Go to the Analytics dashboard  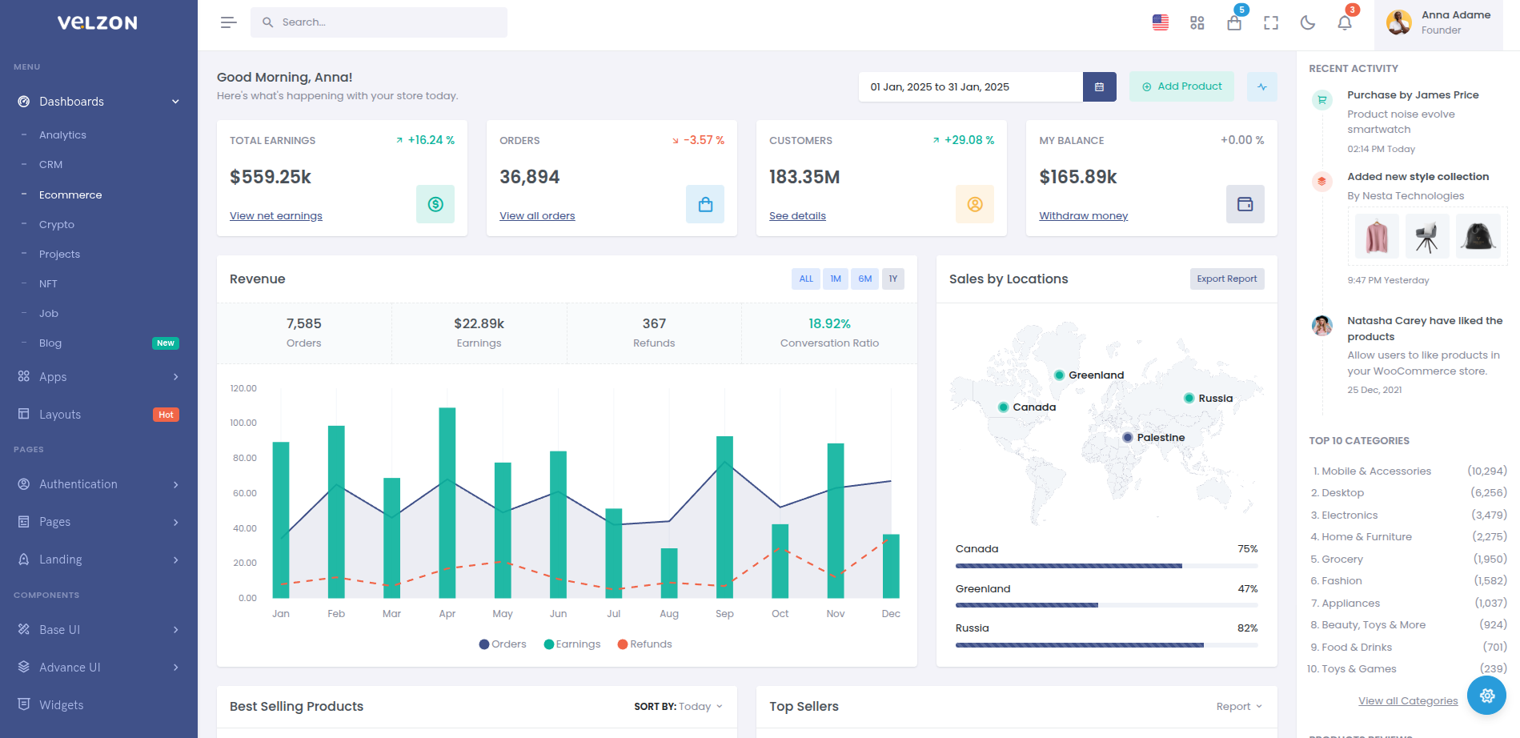coord(62,135)
